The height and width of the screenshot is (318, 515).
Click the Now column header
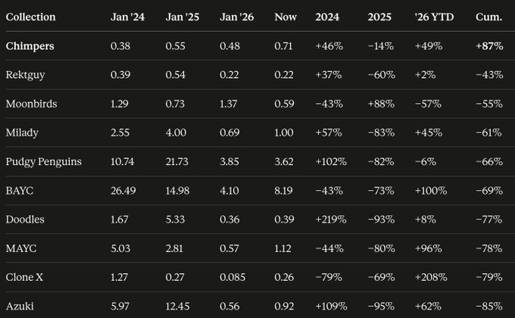tap(286, 17)
